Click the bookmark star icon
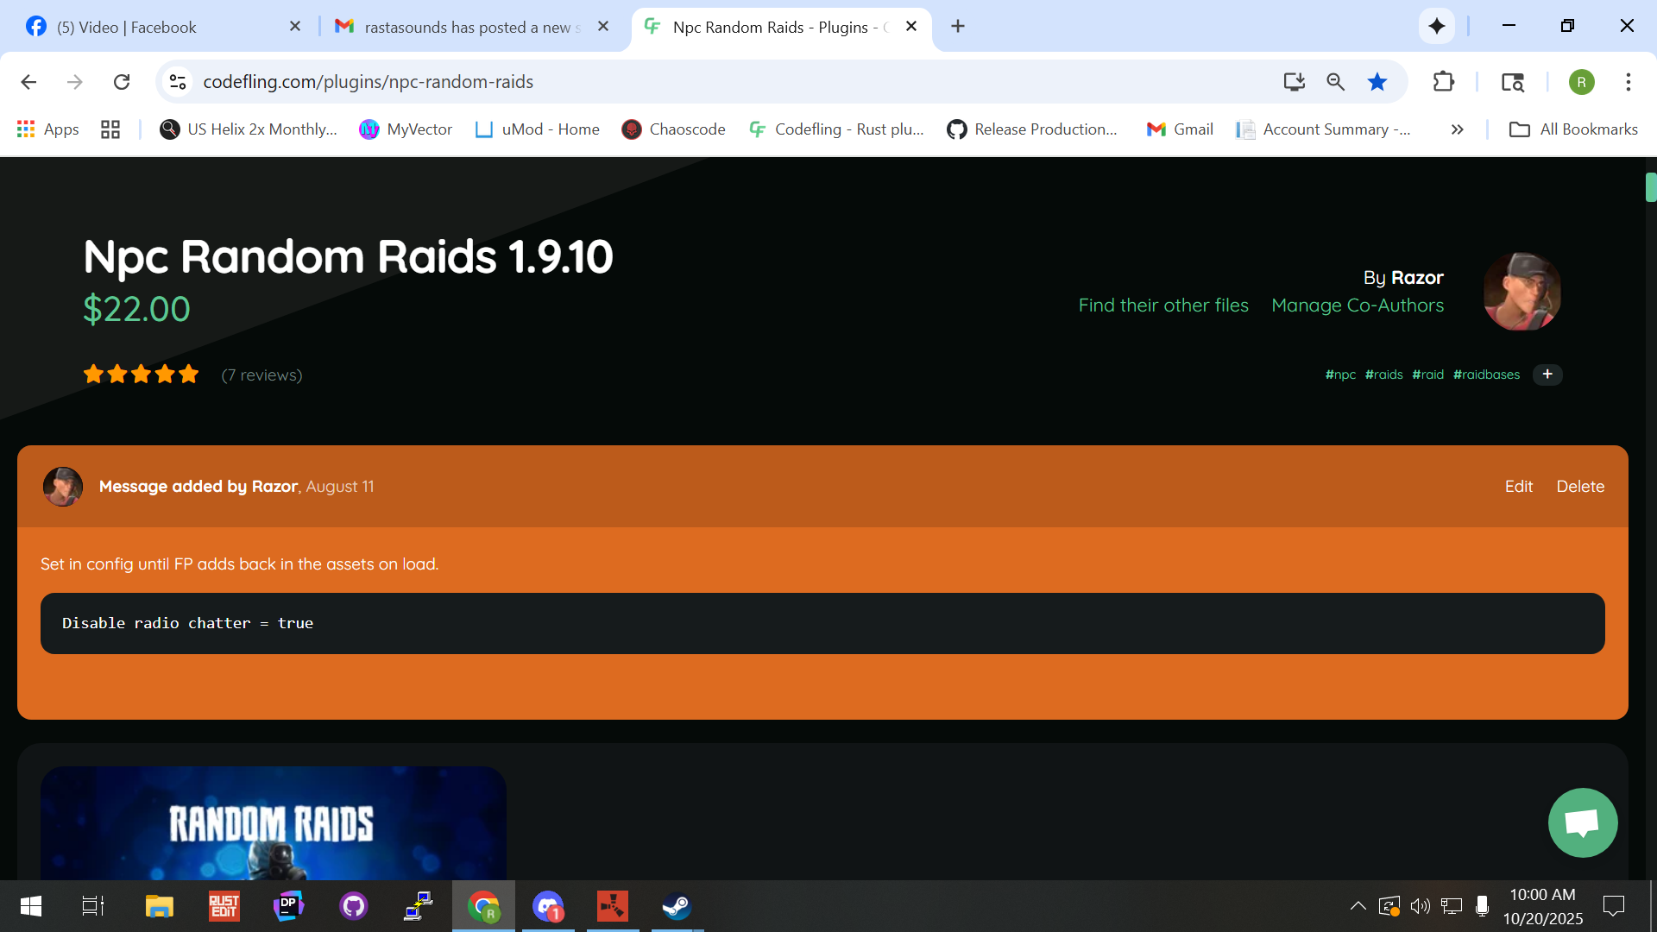 (x=1377, y=82)
